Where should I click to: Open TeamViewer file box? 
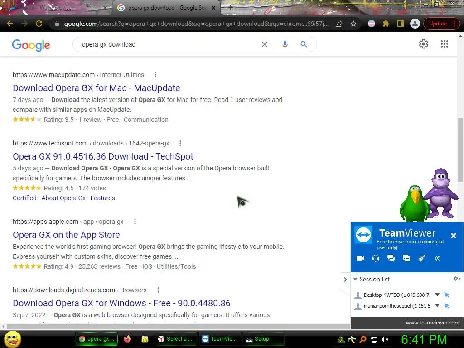coord(406,258)
